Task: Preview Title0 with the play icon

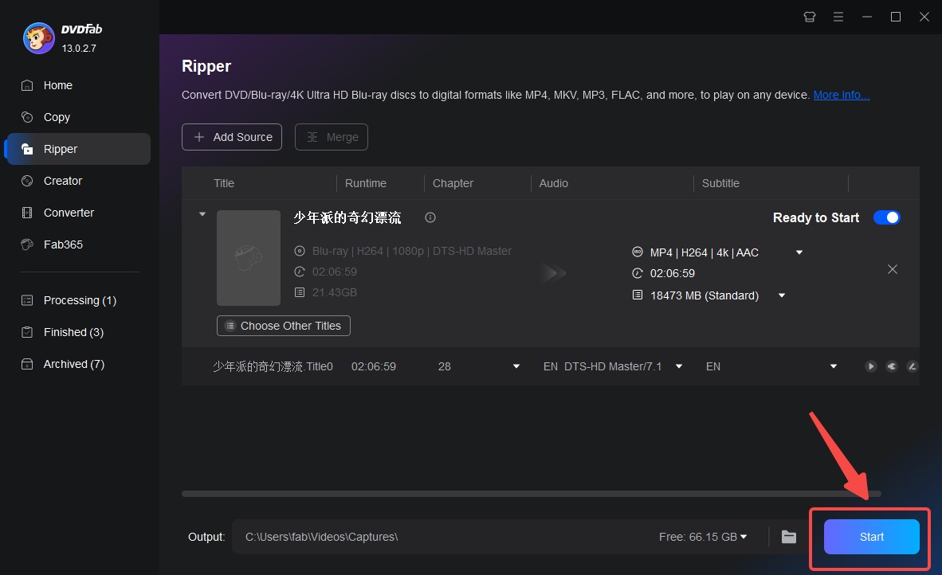Action: 870,366
